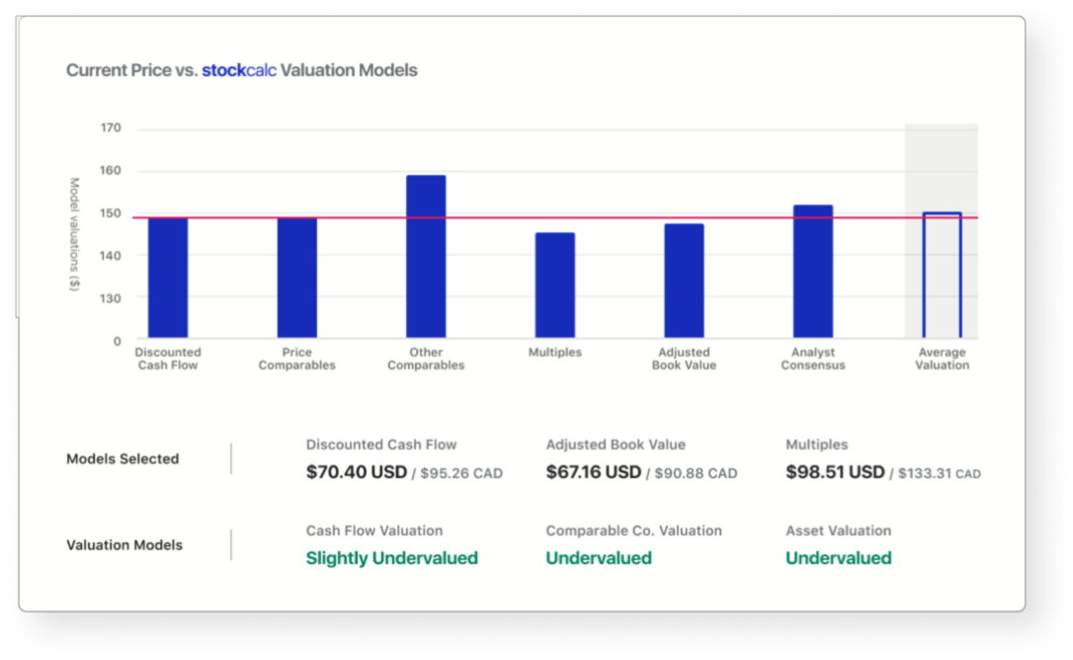Image resolution: width=1073 pixels, height=660 pixels.
Task: Click the Valuation Models row label
Action: [124, 545]
